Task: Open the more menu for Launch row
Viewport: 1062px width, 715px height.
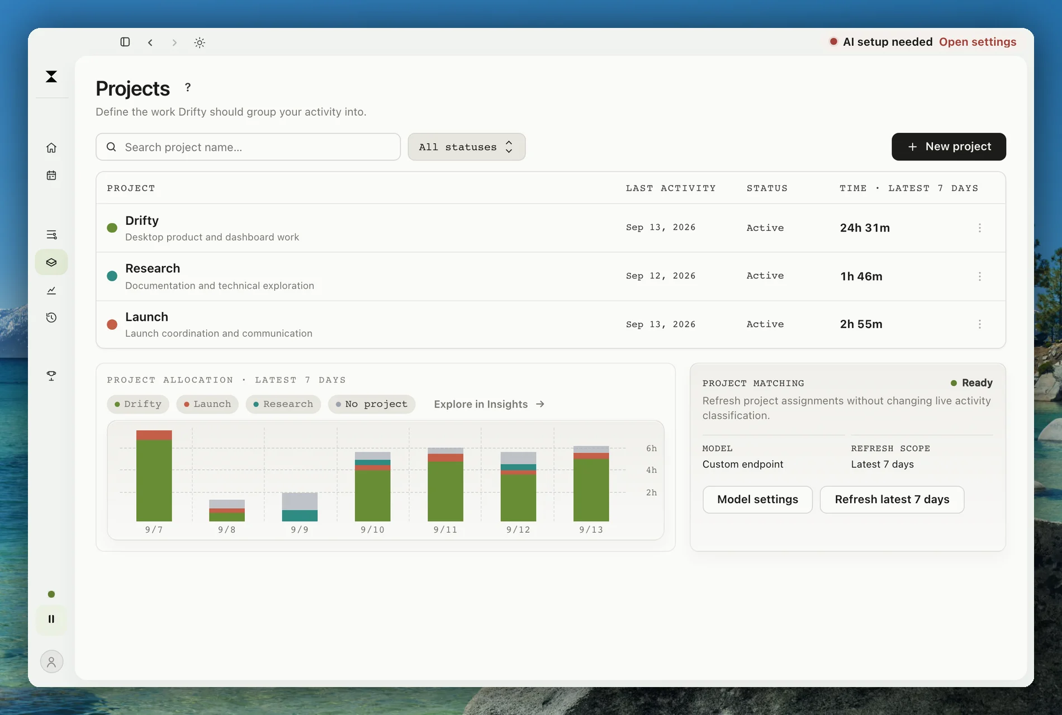Action: [x=980, y=324]
